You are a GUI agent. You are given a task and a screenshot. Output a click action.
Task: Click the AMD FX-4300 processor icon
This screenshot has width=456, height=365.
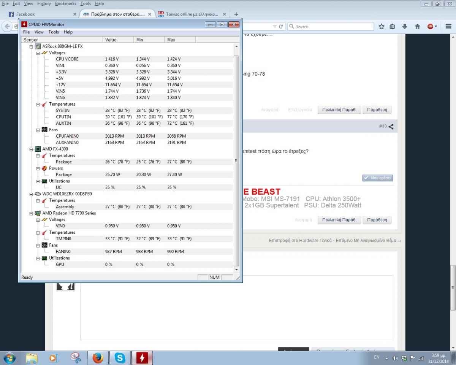click(38, 149)
